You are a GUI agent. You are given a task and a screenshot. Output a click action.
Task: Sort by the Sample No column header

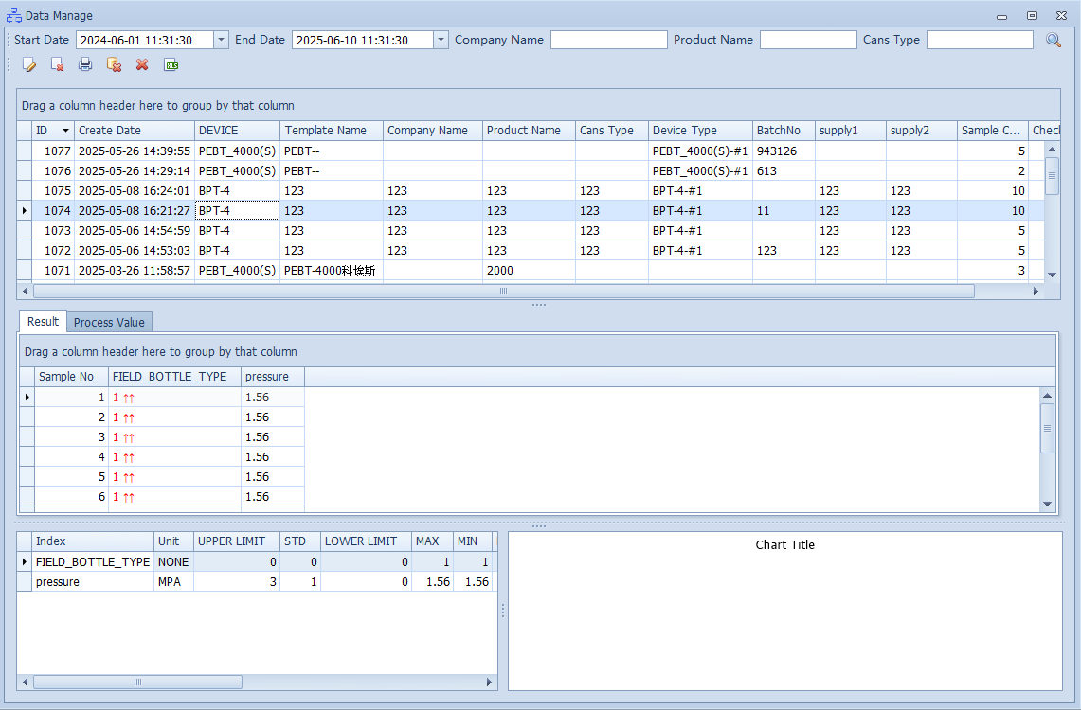click(x=71, y=377)
